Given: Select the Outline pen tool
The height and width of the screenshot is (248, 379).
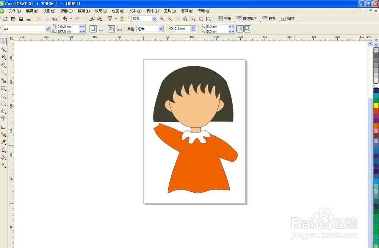Looking at the screenshot, I should click(3, 150).
